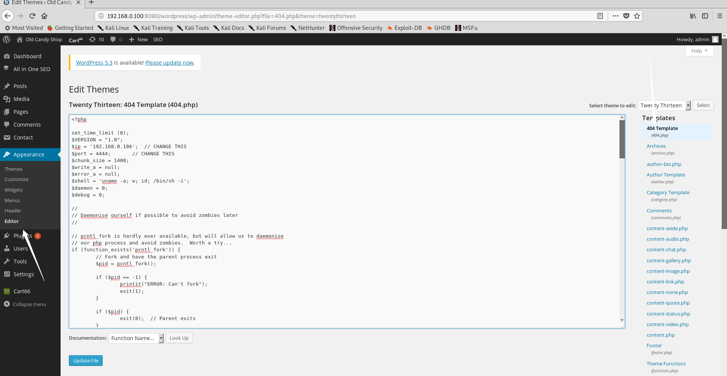
Task: Click the Update File button
Action: click(86, 361)
